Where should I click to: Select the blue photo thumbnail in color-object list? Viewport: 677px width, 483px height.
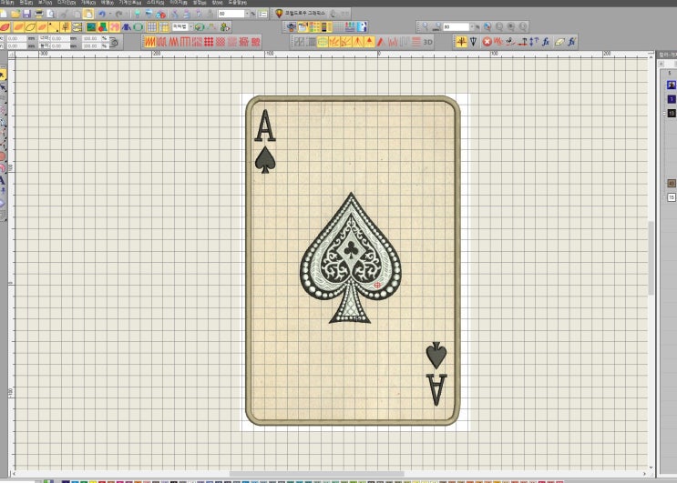pyautogui.click(x=671, y=85)
